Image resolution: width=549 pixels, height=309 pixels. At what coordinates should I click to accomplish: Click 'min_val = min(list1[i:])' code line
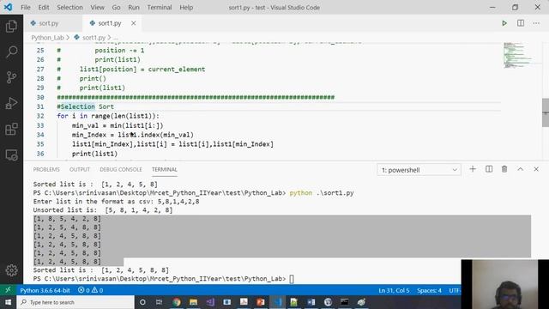(x=118, y=125)
